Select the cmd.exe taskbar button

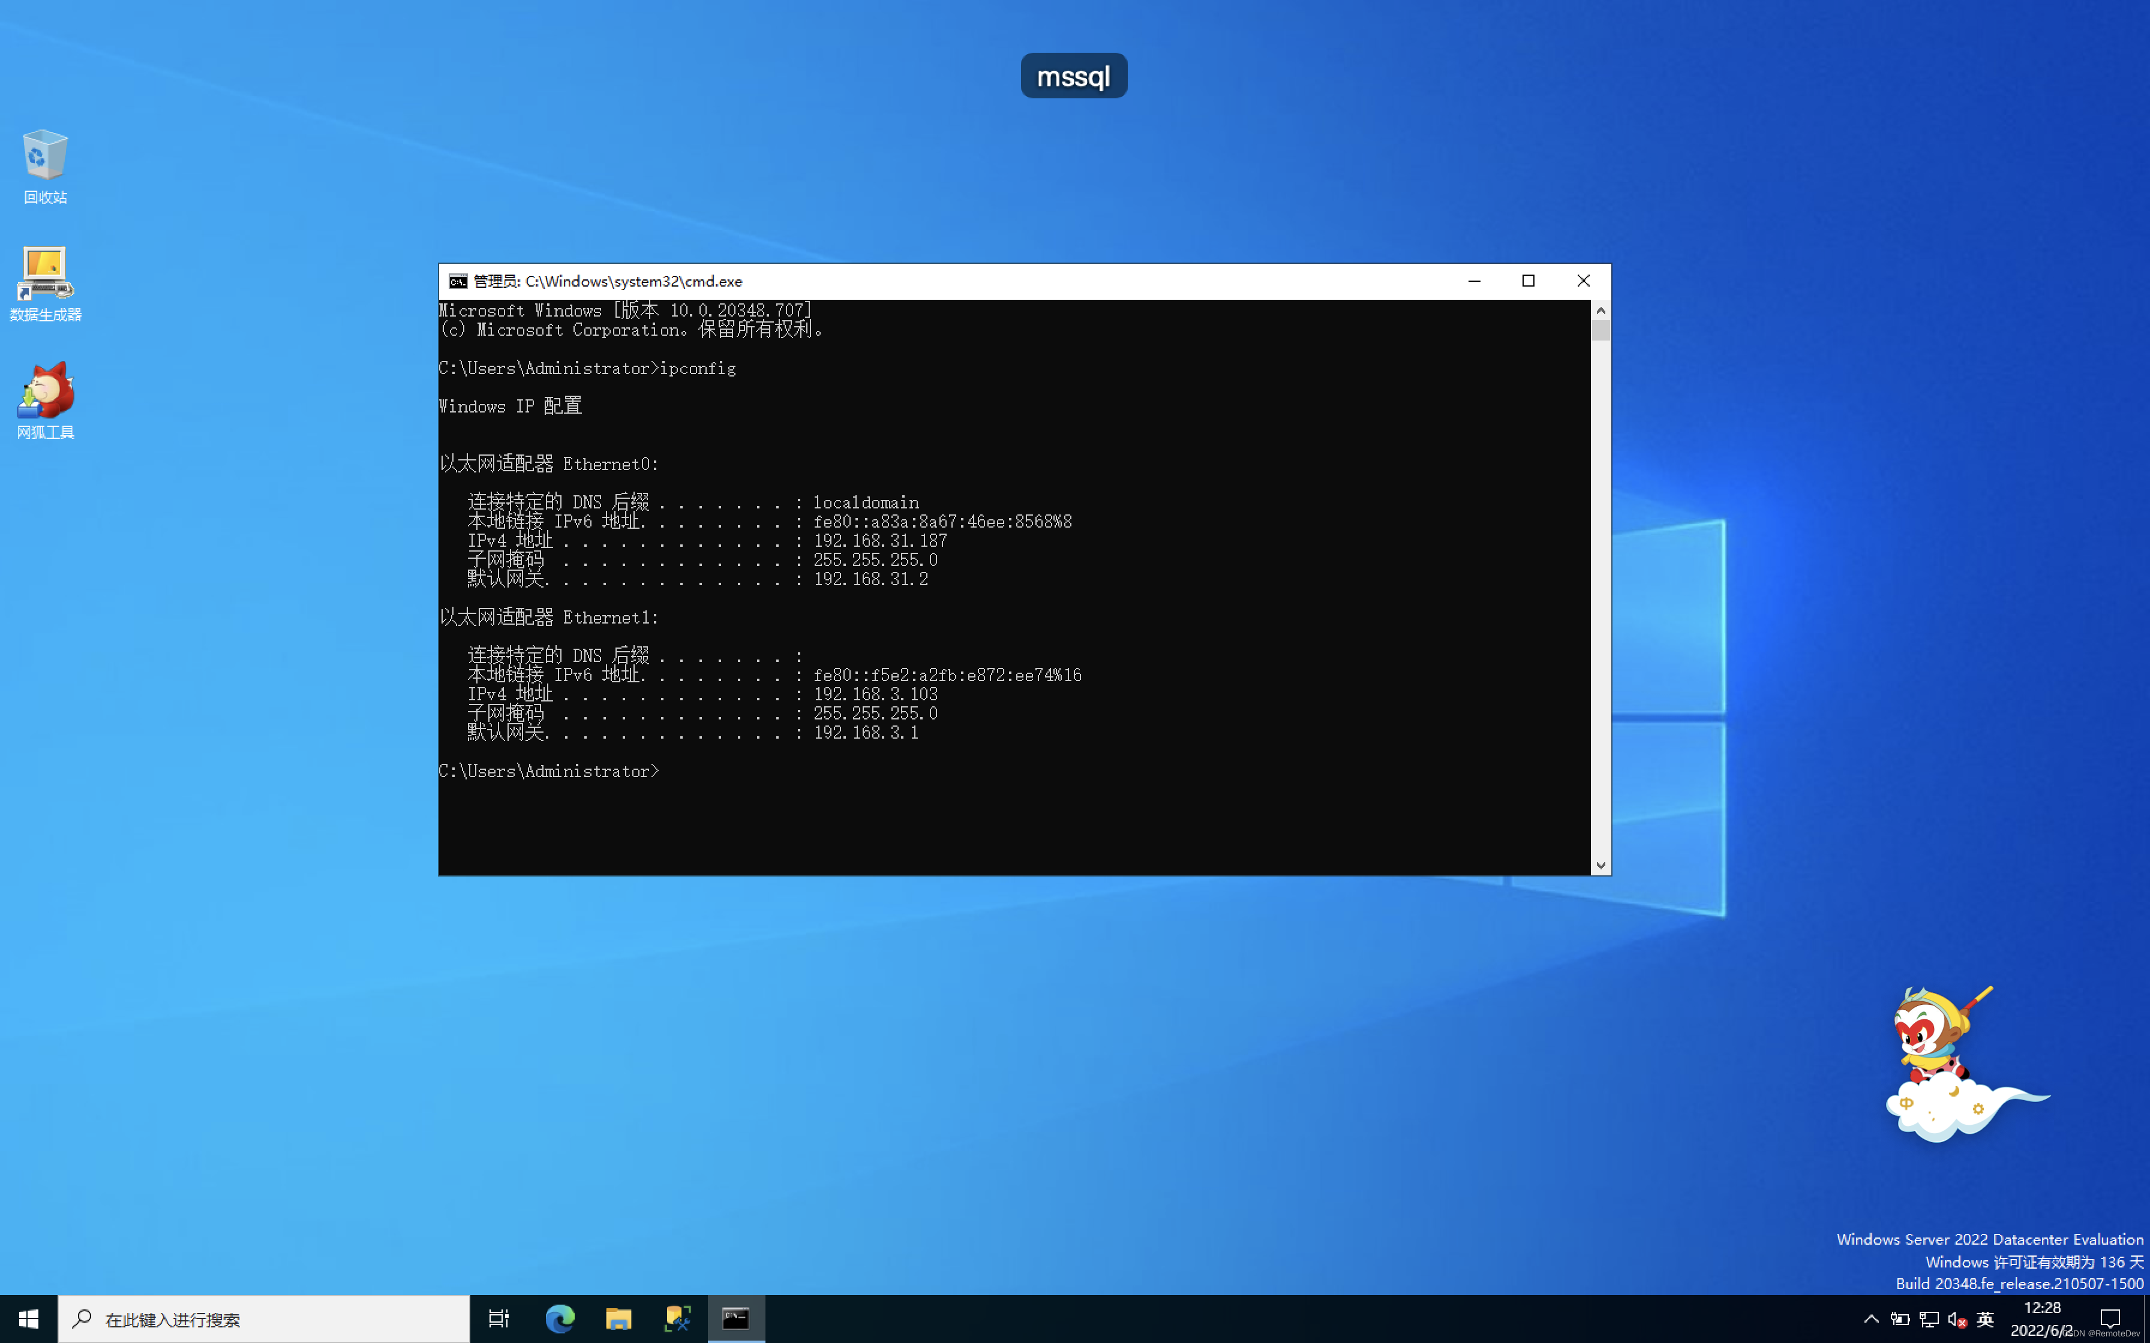point(737,1319)
